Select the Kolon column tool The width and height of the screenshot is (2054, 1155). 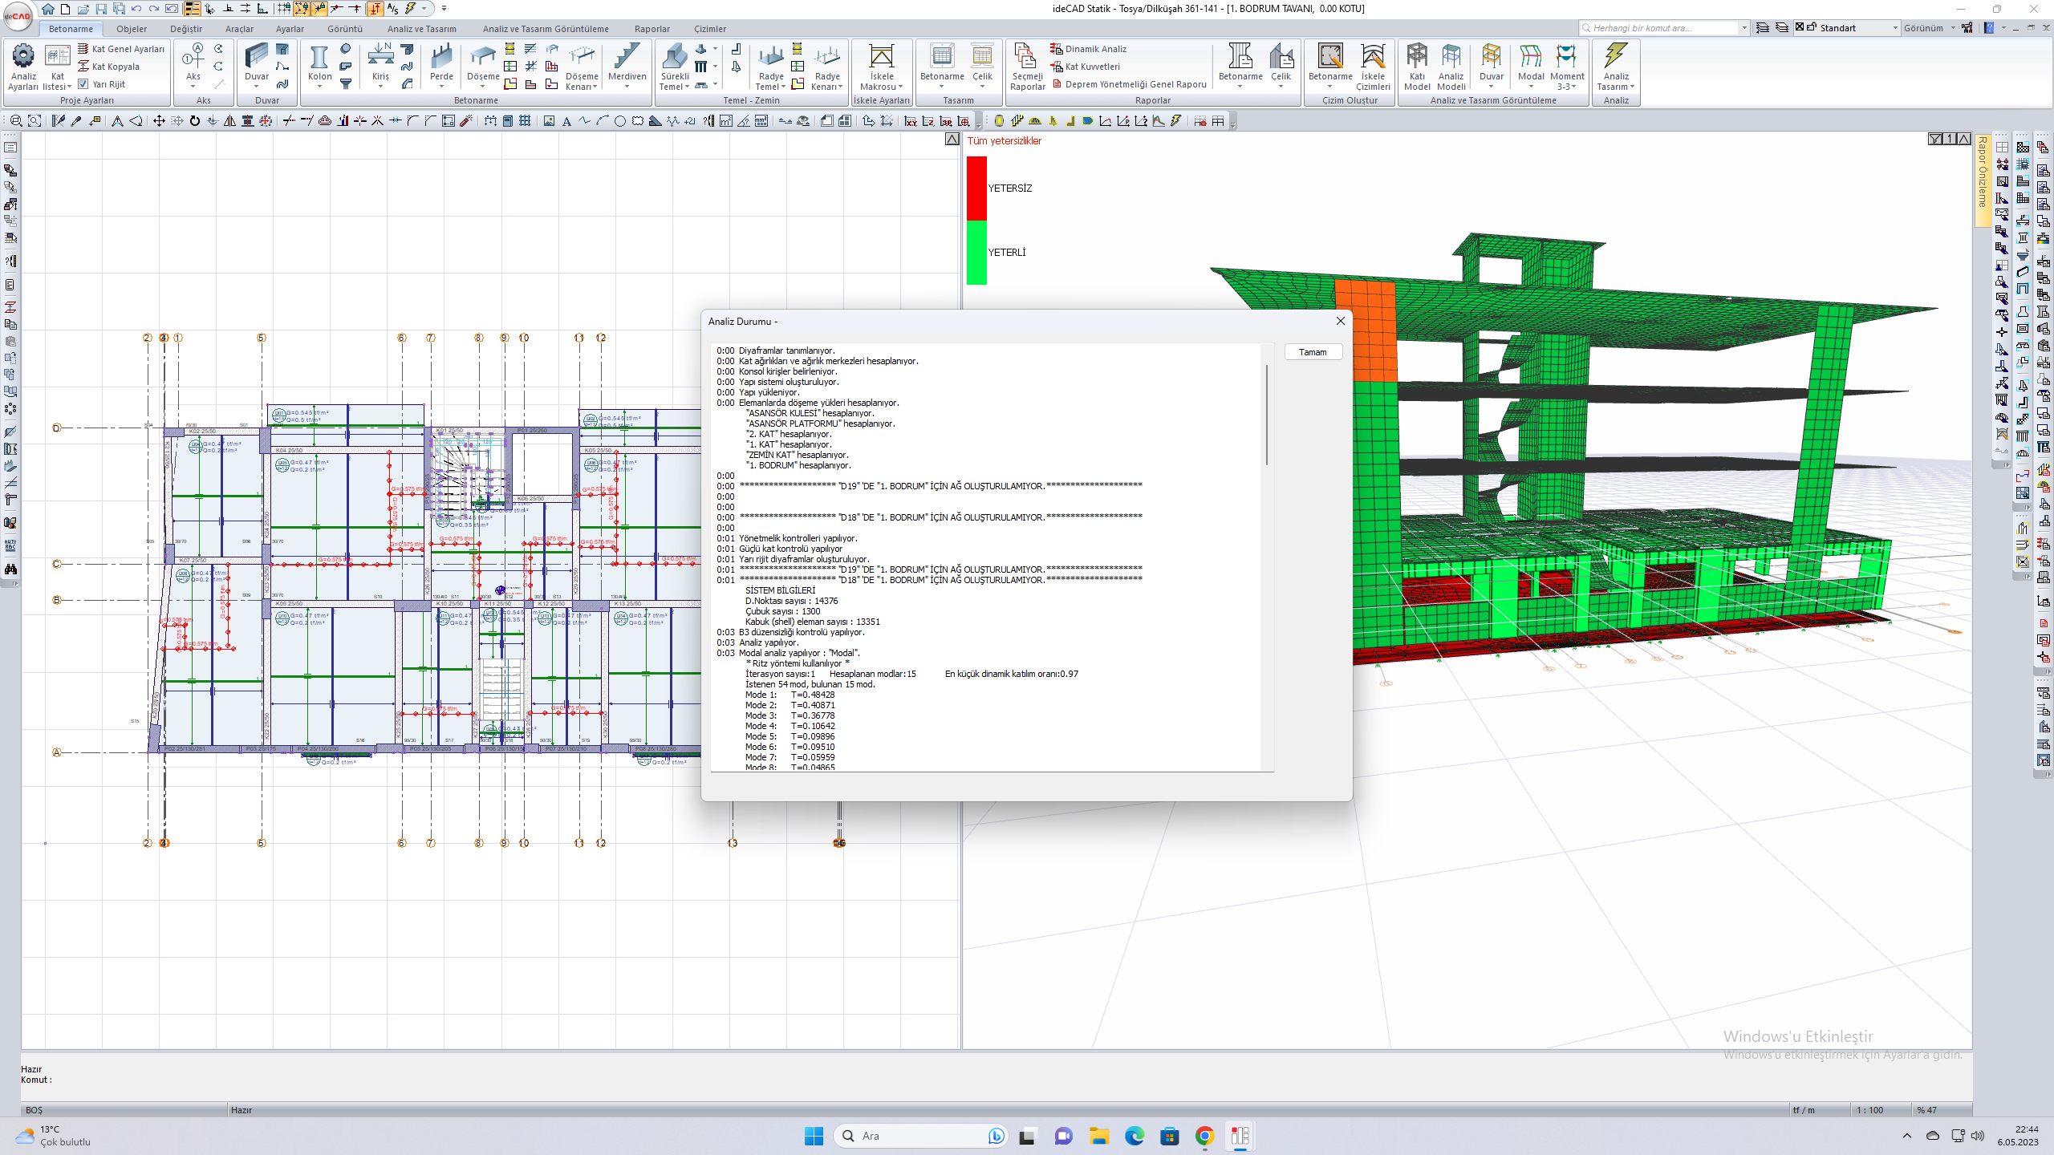pyautogui.click(x=319, y=58)
